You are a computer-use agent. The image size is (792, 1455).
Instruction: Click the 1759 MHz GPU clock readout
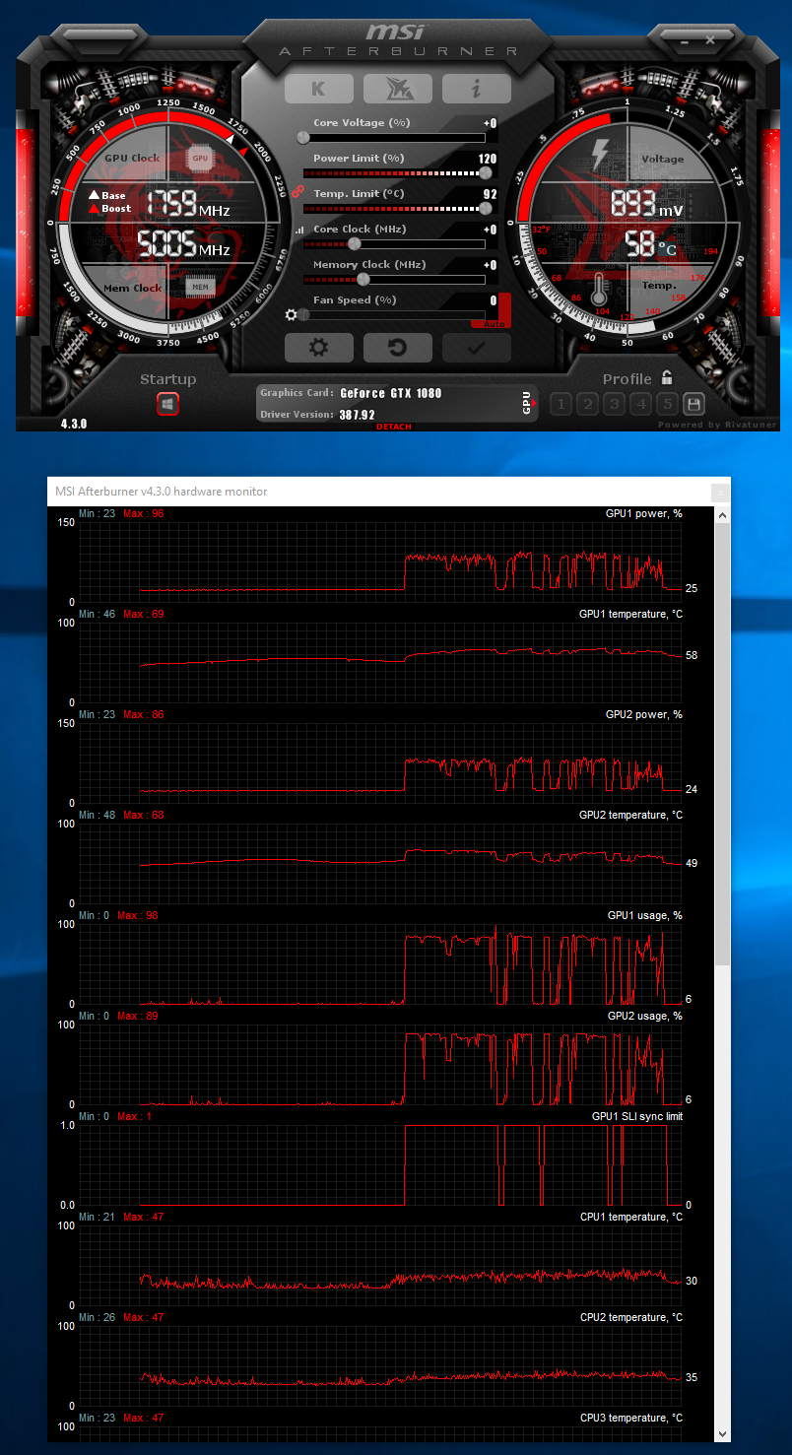[190, 204]
